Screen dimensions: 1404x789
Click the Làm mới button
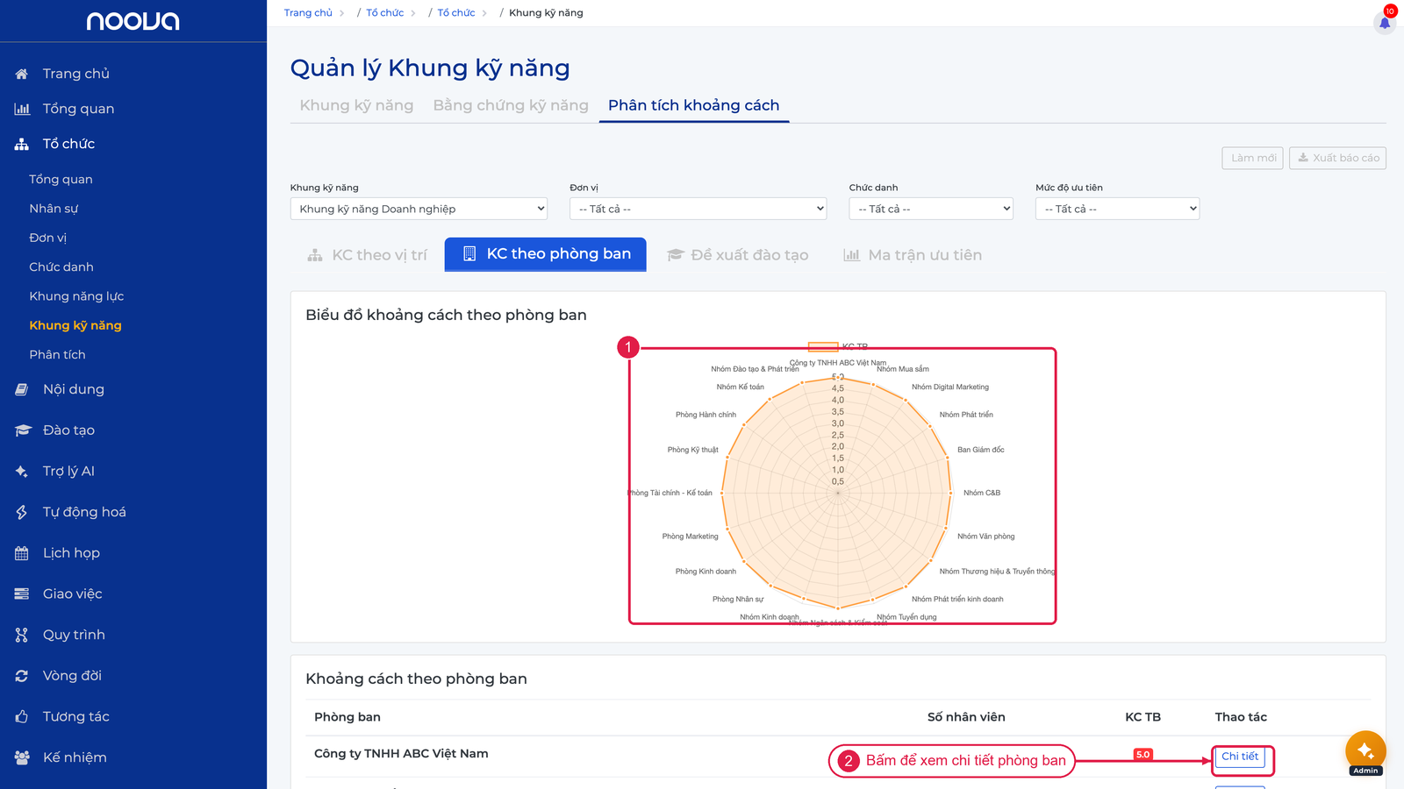click(x=1253, y=158)
